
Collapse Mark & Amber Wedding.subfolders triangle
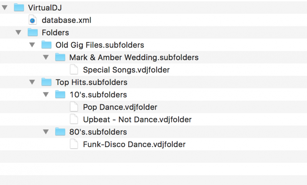46,57
